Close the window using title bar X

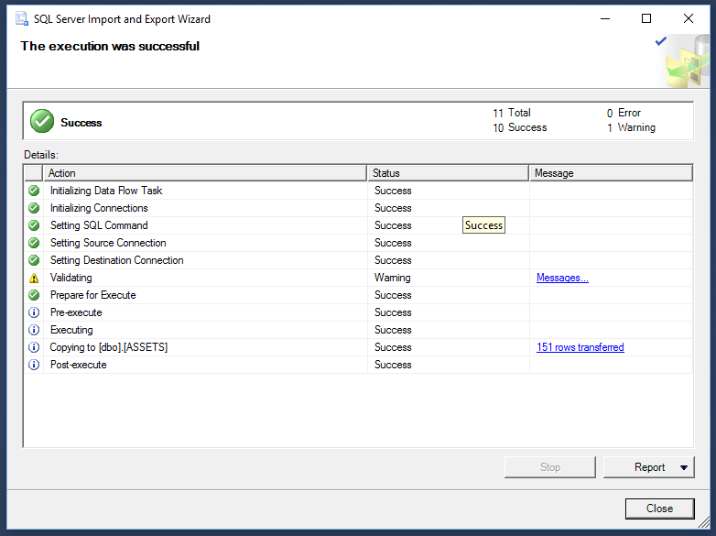[689, 18]
